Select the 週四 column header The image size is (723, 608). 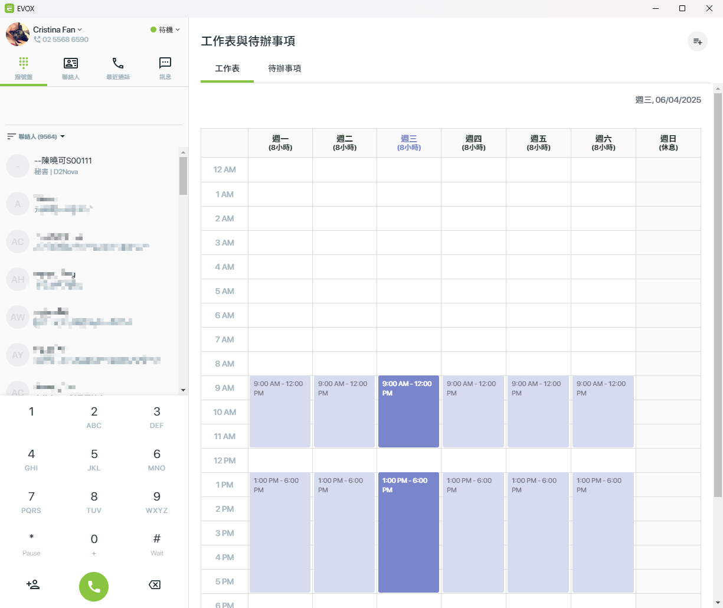473,143
